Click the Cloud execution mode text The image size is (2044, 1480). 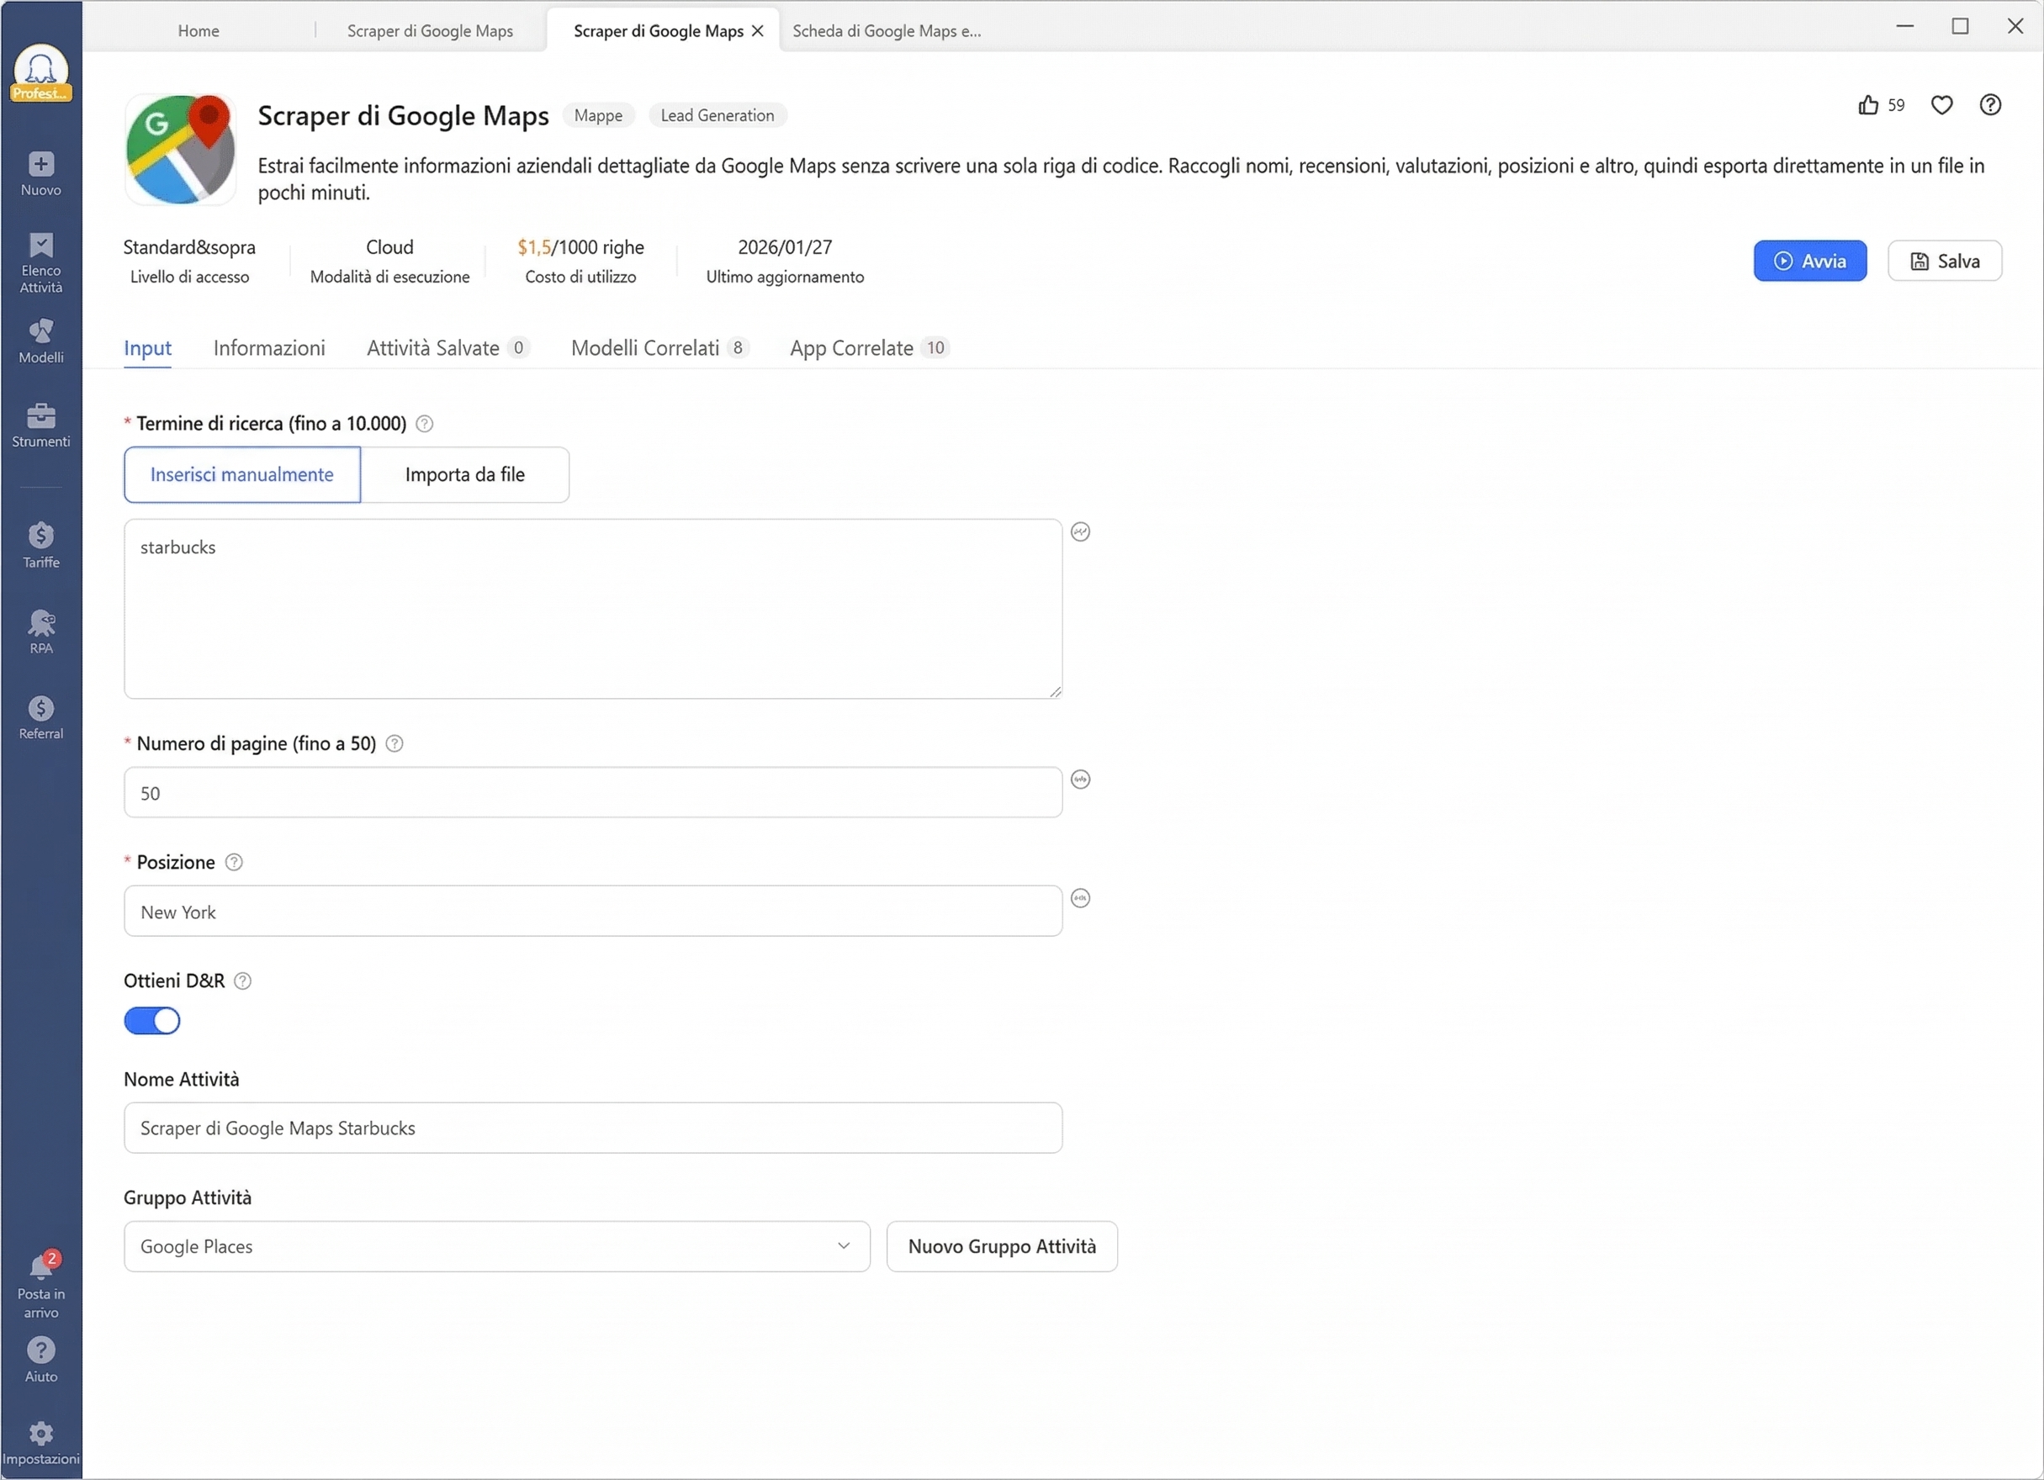(389, 248)
